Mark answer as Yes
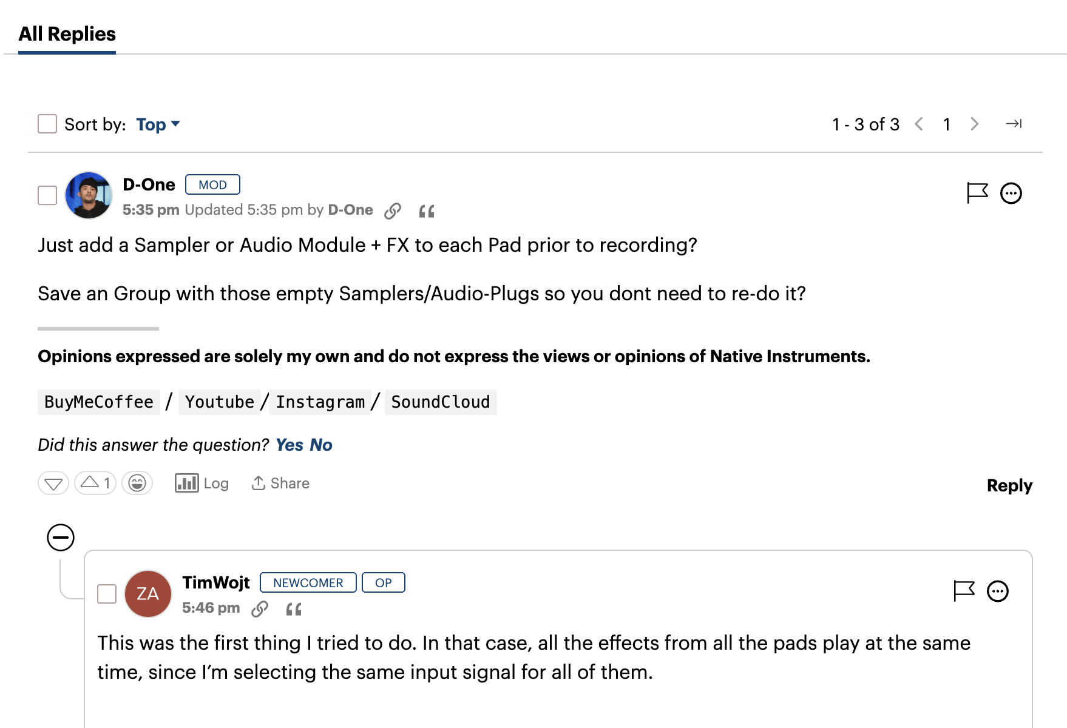This screenshot has height=728, width=1067. (290, 445)
